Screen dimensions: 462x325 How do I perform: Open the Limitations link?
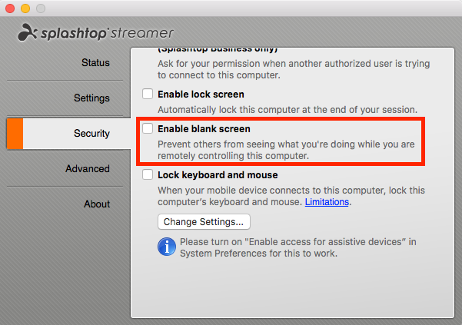(x=327, y=202)
